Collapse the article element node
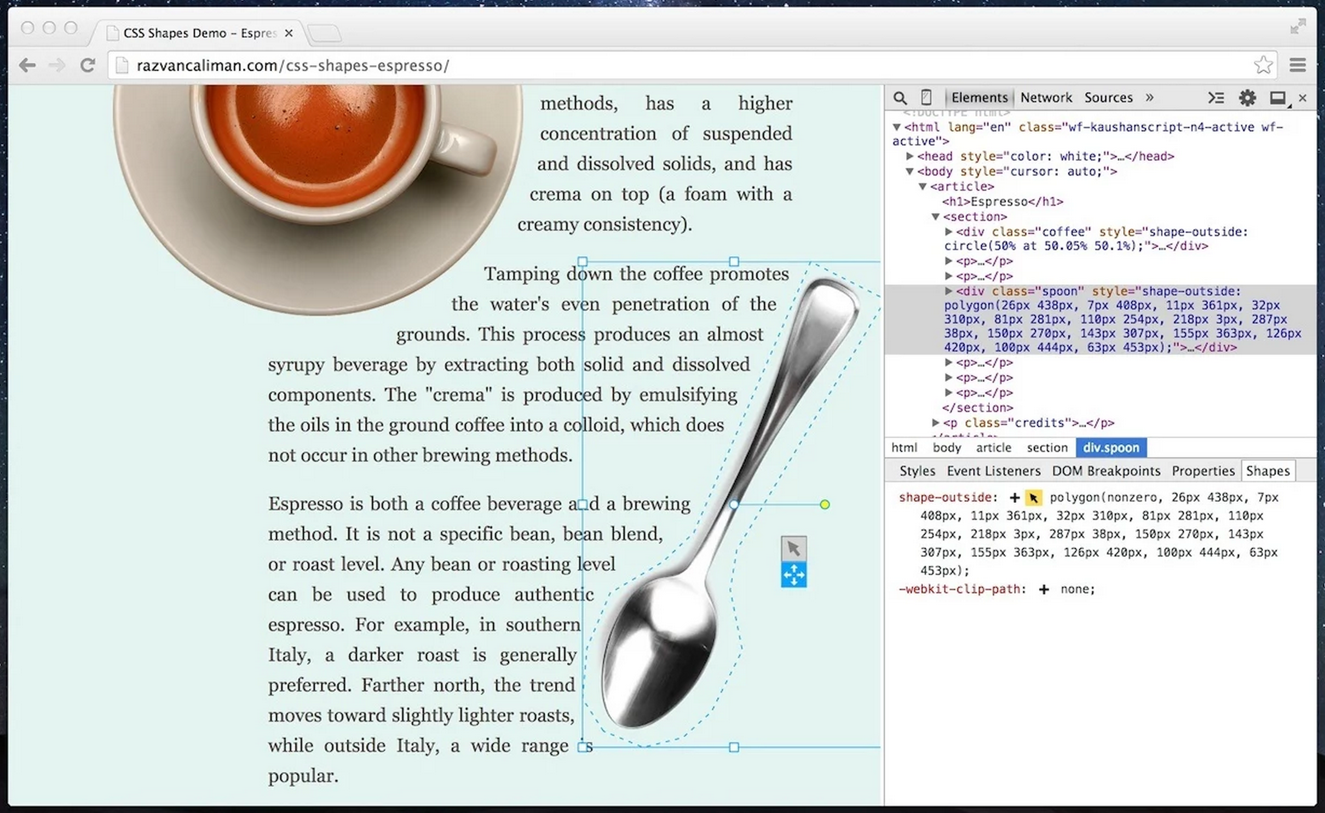 pyautogui.click(x=923, y=187)
